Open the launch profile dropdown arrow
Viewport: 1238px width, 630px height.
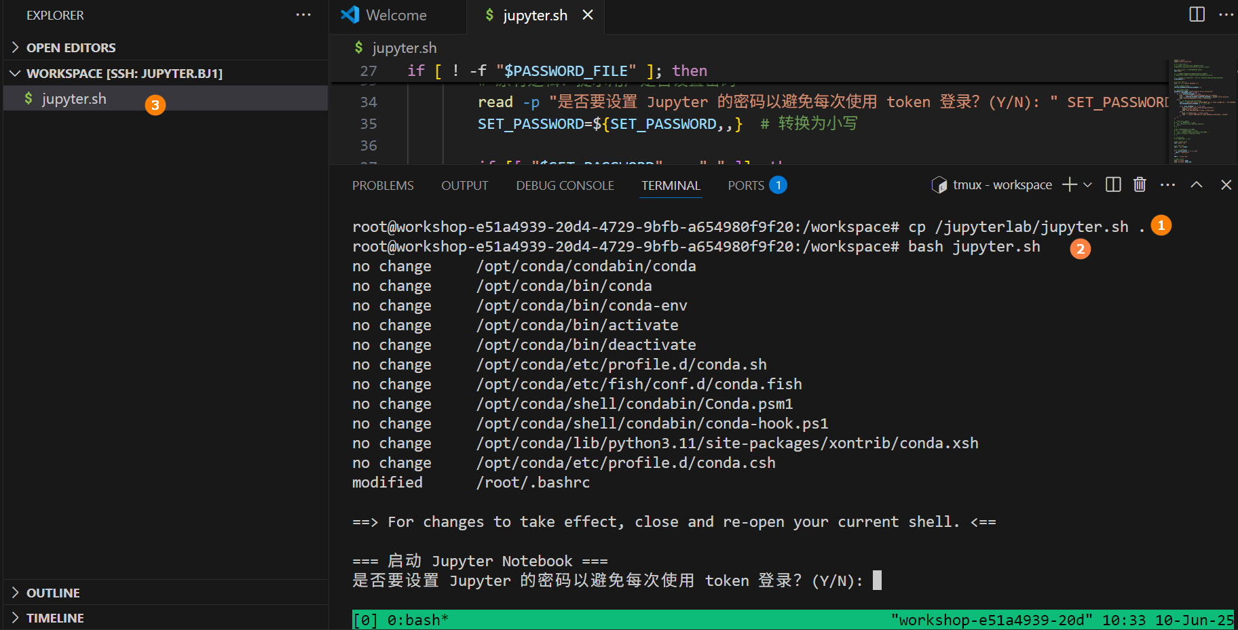click(1088, 184)
